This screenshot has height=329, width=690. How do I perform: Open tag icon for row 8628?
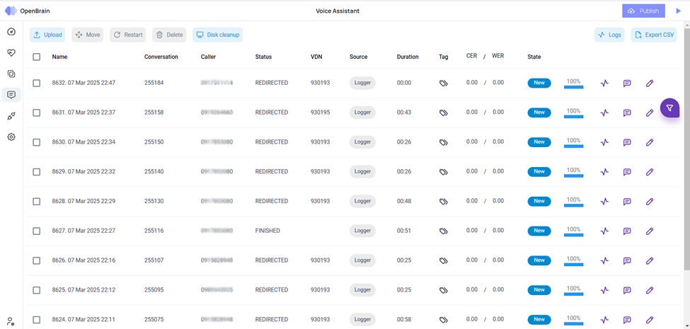(443, 202)
